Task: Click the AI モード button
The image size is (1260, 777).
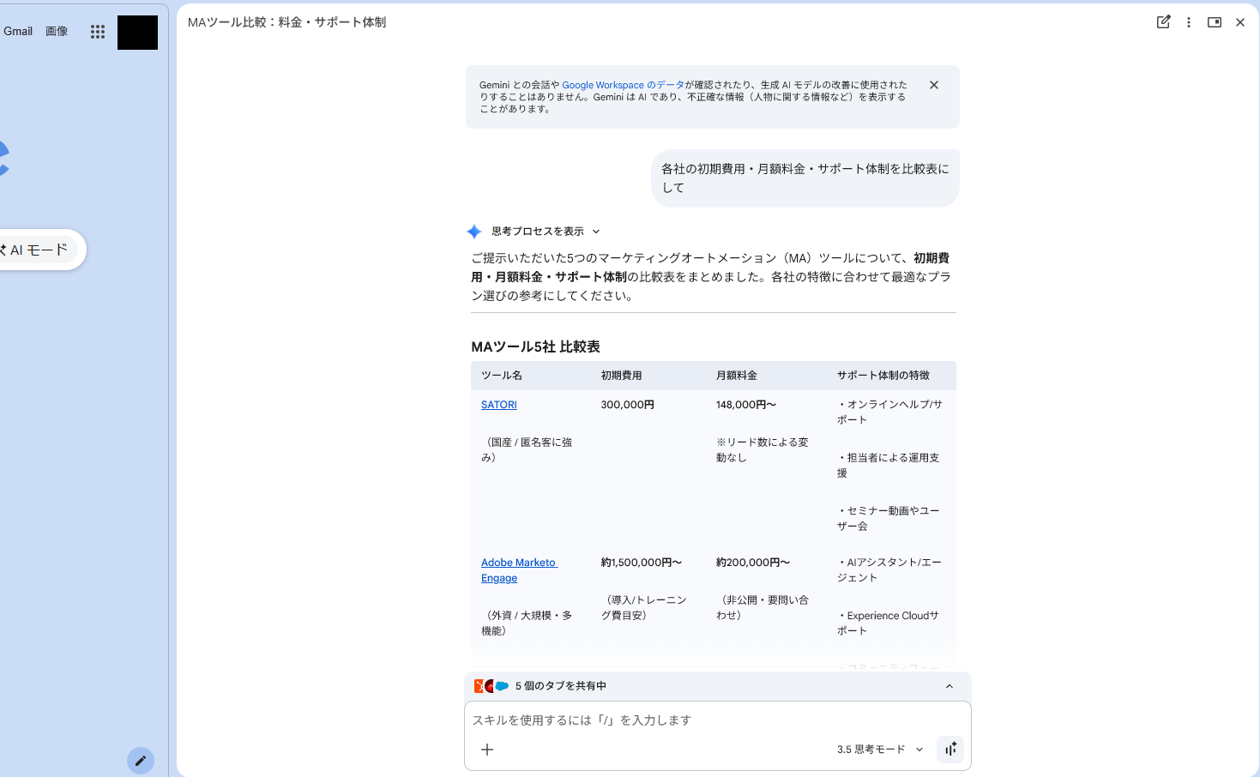Action: click(39, 250)
